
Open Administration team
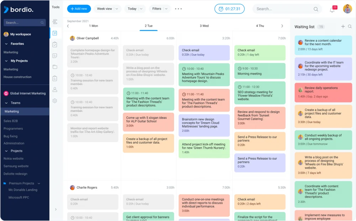coord(14,143)
